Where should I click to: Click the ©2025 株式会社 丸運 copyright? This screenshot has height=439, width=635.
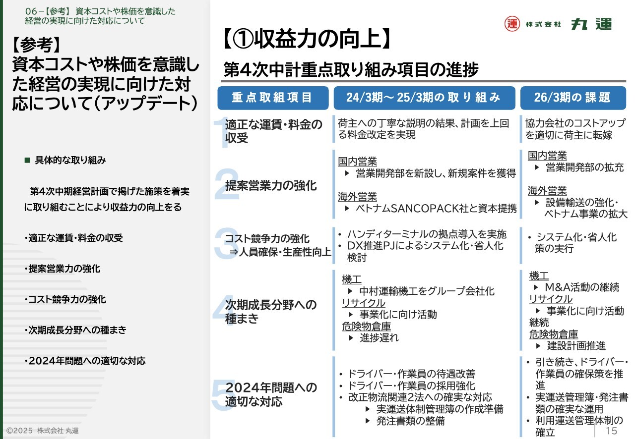coord(43,431)
